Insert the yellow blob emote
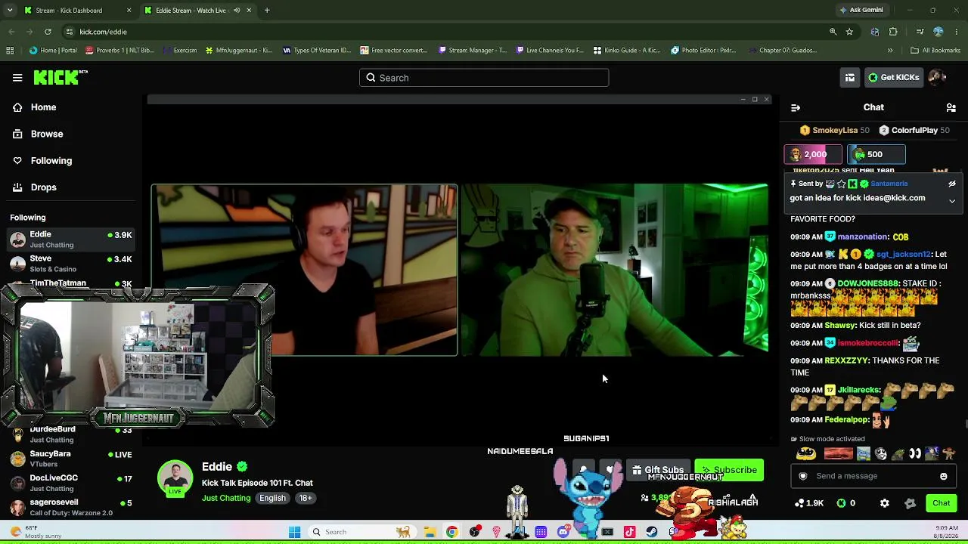Image resolution: width=968 pixels, height=544 pixels. 806,453
